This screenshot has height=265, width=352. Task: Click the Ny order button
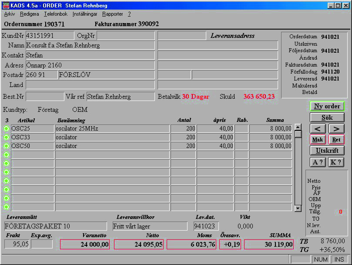coord(327,106)
